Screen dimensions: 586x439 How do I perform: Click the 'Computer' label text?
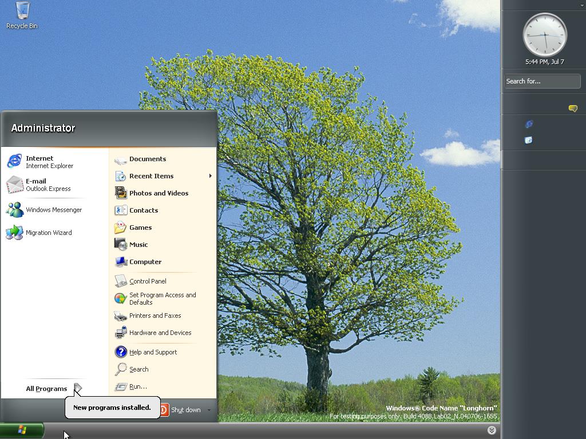145,262
